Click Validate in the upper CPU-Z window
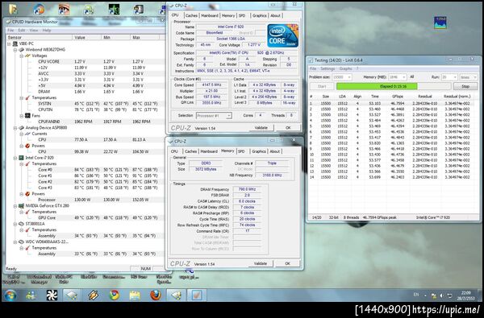The image size is (484, 318). click(261, 127)
